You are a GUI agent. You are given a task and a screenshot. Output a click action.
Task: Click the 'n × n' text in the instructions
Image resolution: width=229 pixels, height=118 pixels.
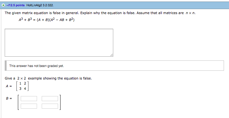(190, 13)
